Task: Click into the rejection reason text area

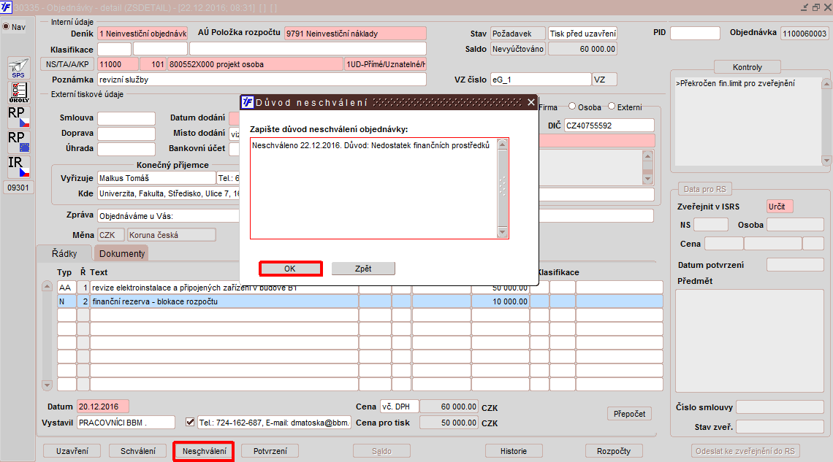Action: 374,188
